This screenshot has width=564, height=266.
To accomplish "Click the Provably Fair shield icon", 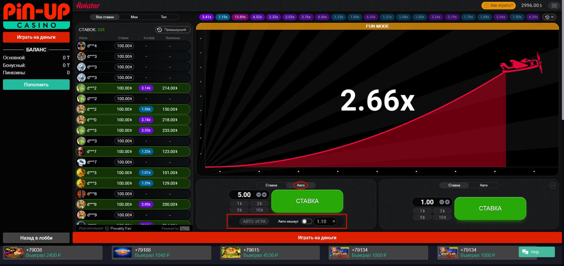I will tap(107, 228).
